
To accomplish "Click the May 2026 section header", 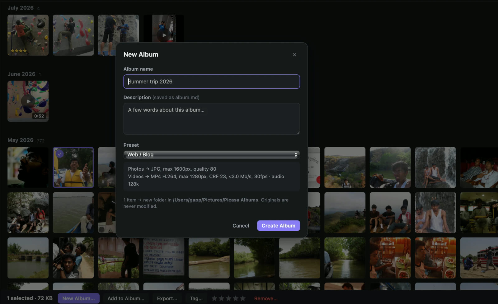I will pos(21,140).
